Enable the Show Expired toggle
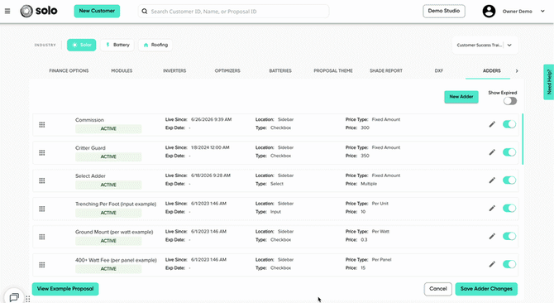Viewport: 554px width, 303px height. pyautogui.click(x=510, y=101)
